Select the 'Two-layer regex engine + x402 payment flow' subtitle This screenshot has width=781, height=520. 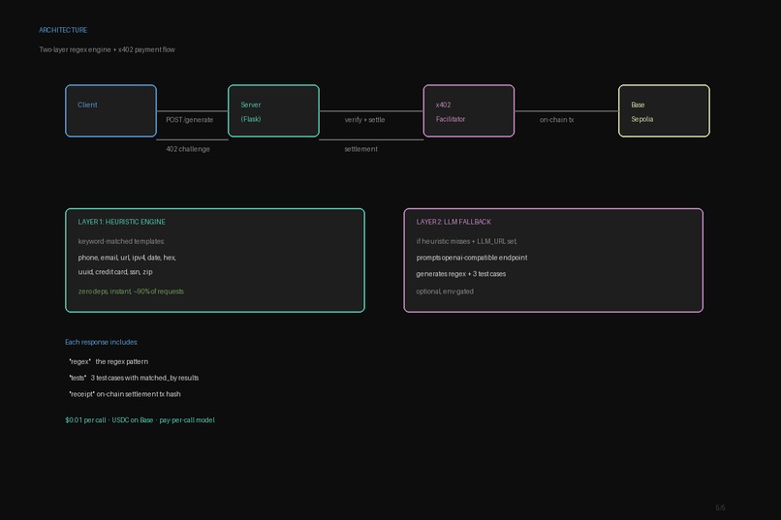[108, 49]
